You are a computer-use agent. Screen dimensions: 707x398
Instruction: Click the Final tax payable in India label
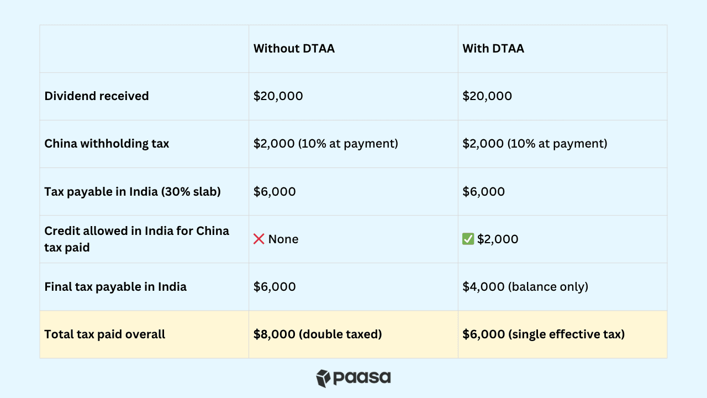[x=115, y=287]
